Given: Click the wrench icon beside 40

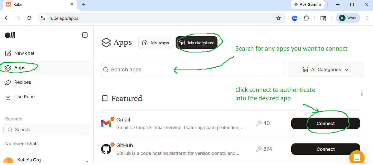Looking at the screenshot, I should point(259,123).
